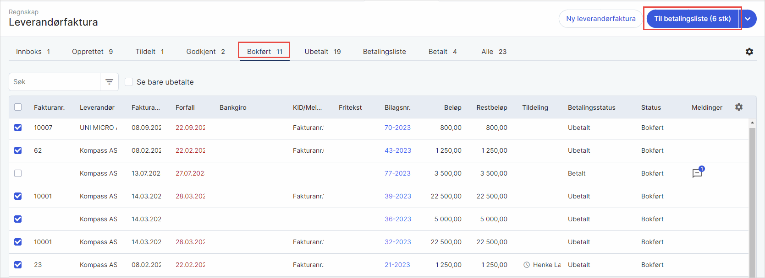
Task: Enable the Se bare ubetalte checkbox
Action: click(x=129, y=82)
